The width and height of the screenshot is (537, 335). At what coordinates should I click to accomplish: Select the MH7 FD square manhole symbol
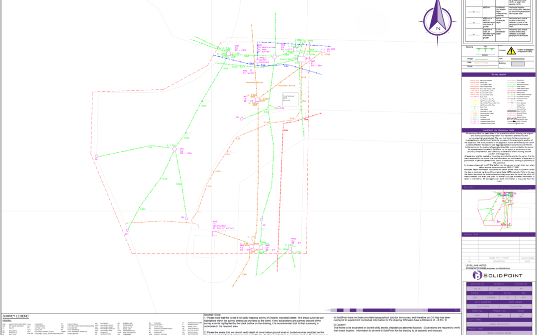click(x=257, y=99)
